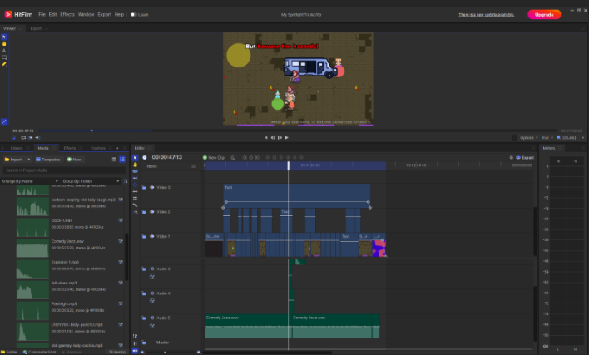589x355 pixels.
Task: Open Templates in media panel
Action: 48,160
